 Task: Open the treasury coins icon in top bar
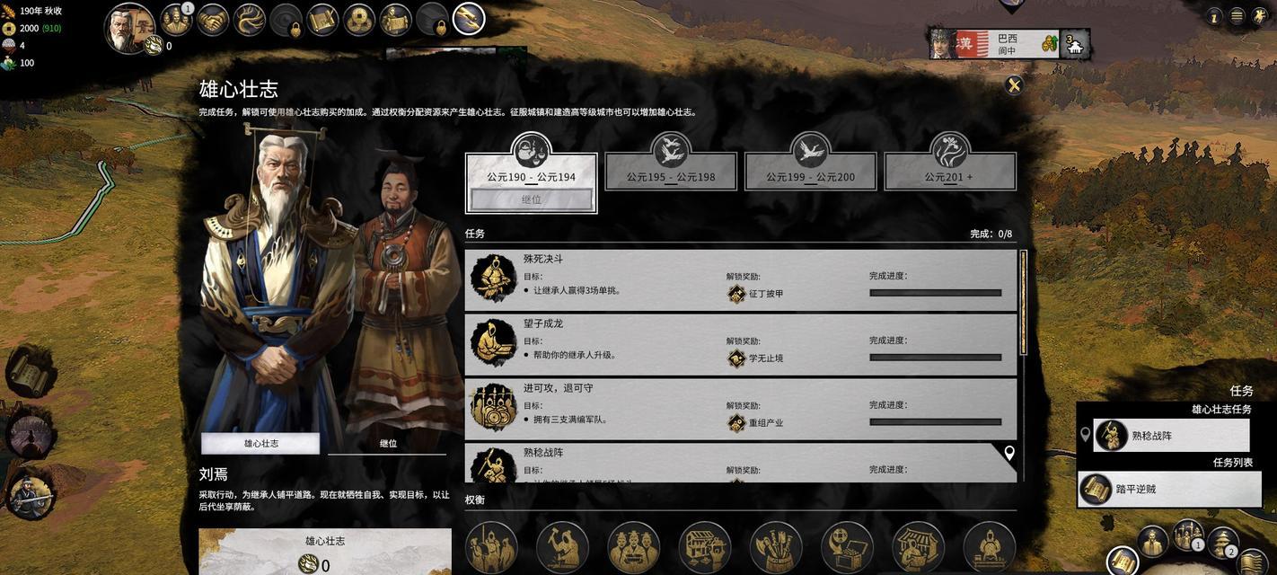pos(359,20)
